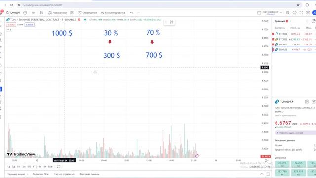Viewport: 316px width, 178px height.
Task: Click the add symbol plus icon
Action: 25,13
